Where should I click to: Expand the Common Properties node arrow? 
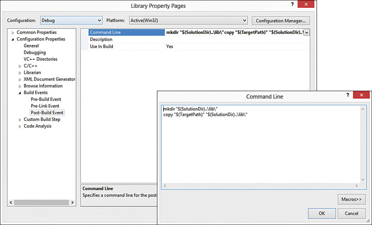(x=13, y=33)
